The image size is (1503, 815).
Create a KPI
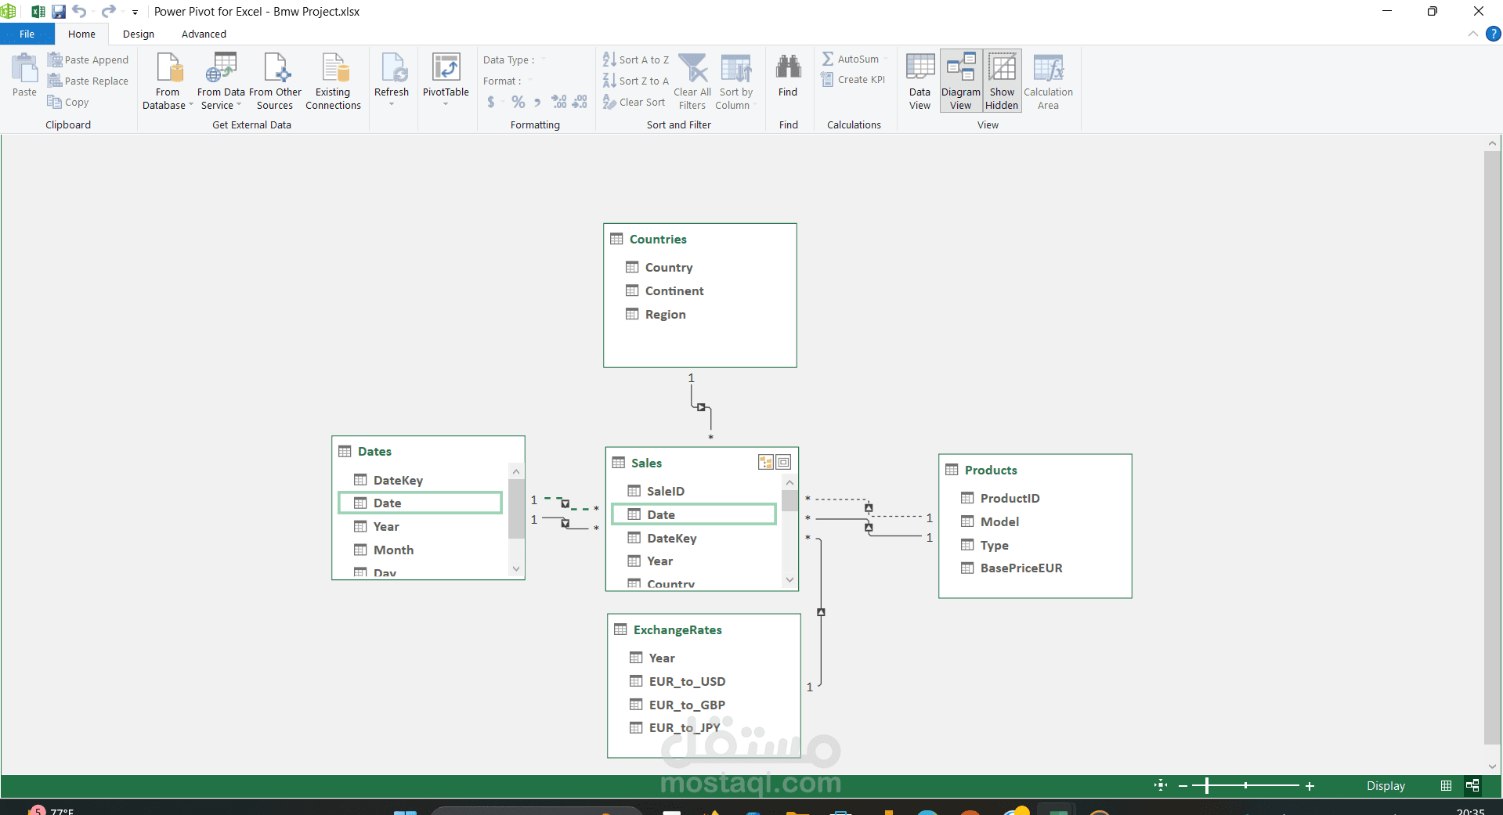(x=853, y=79)
